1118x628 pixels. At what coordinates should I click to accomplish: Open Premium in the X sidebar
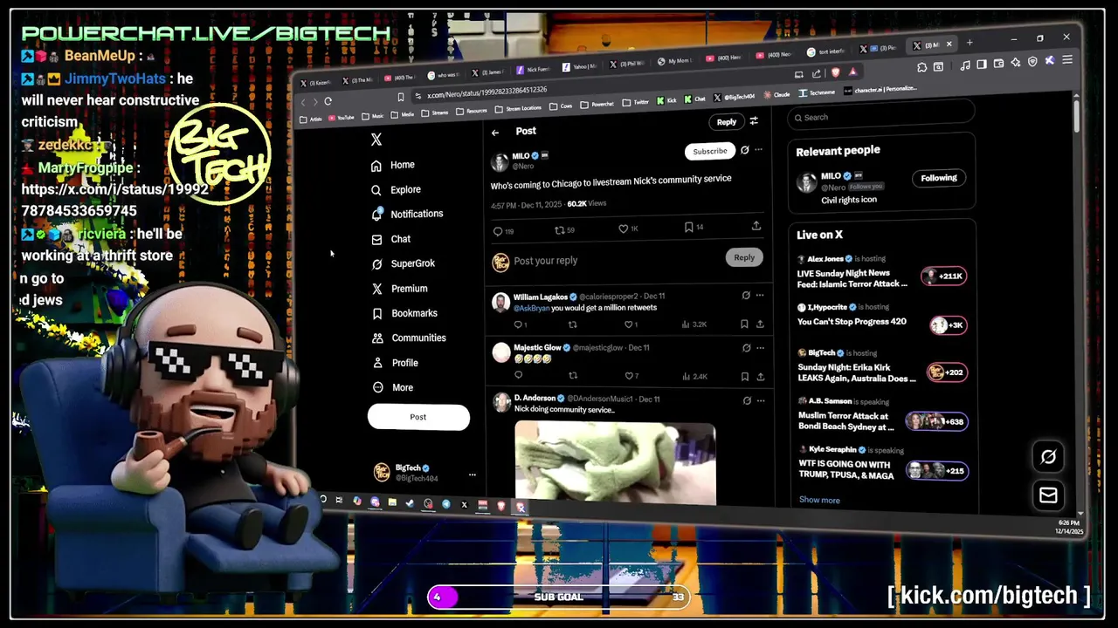tap(399, 289)
